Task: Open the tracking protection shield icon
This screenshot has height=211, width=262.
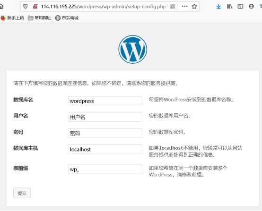Action: tap(25, 7)
